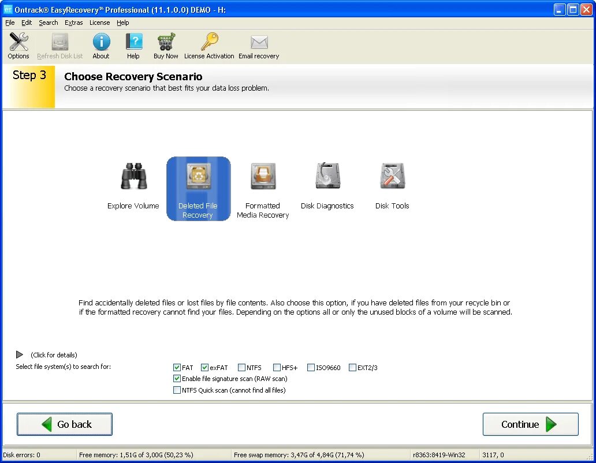
Task: Click the Disk errors: 0 status entry
Action: (x=22, y=455)
